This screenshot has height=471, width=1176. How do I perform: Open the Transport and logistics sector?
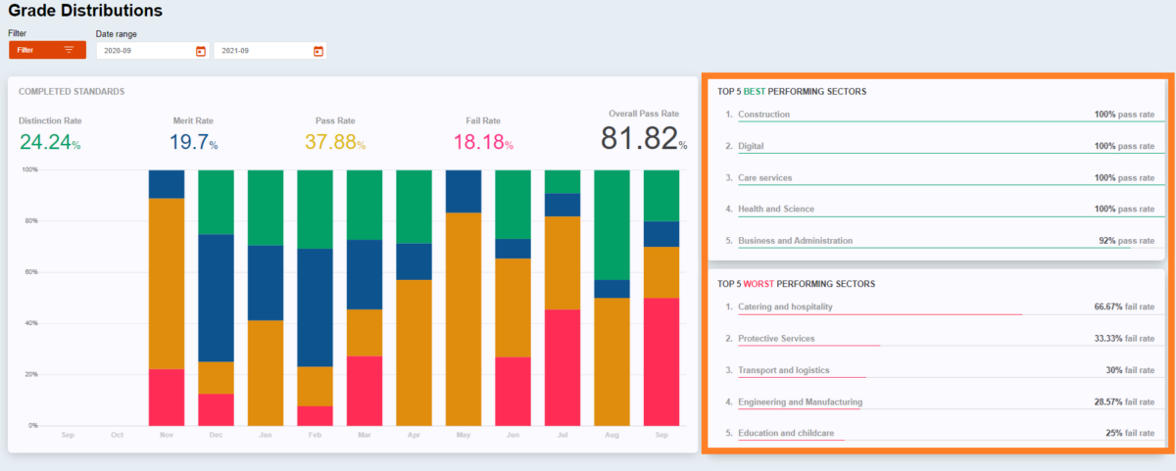pos(783,371)
